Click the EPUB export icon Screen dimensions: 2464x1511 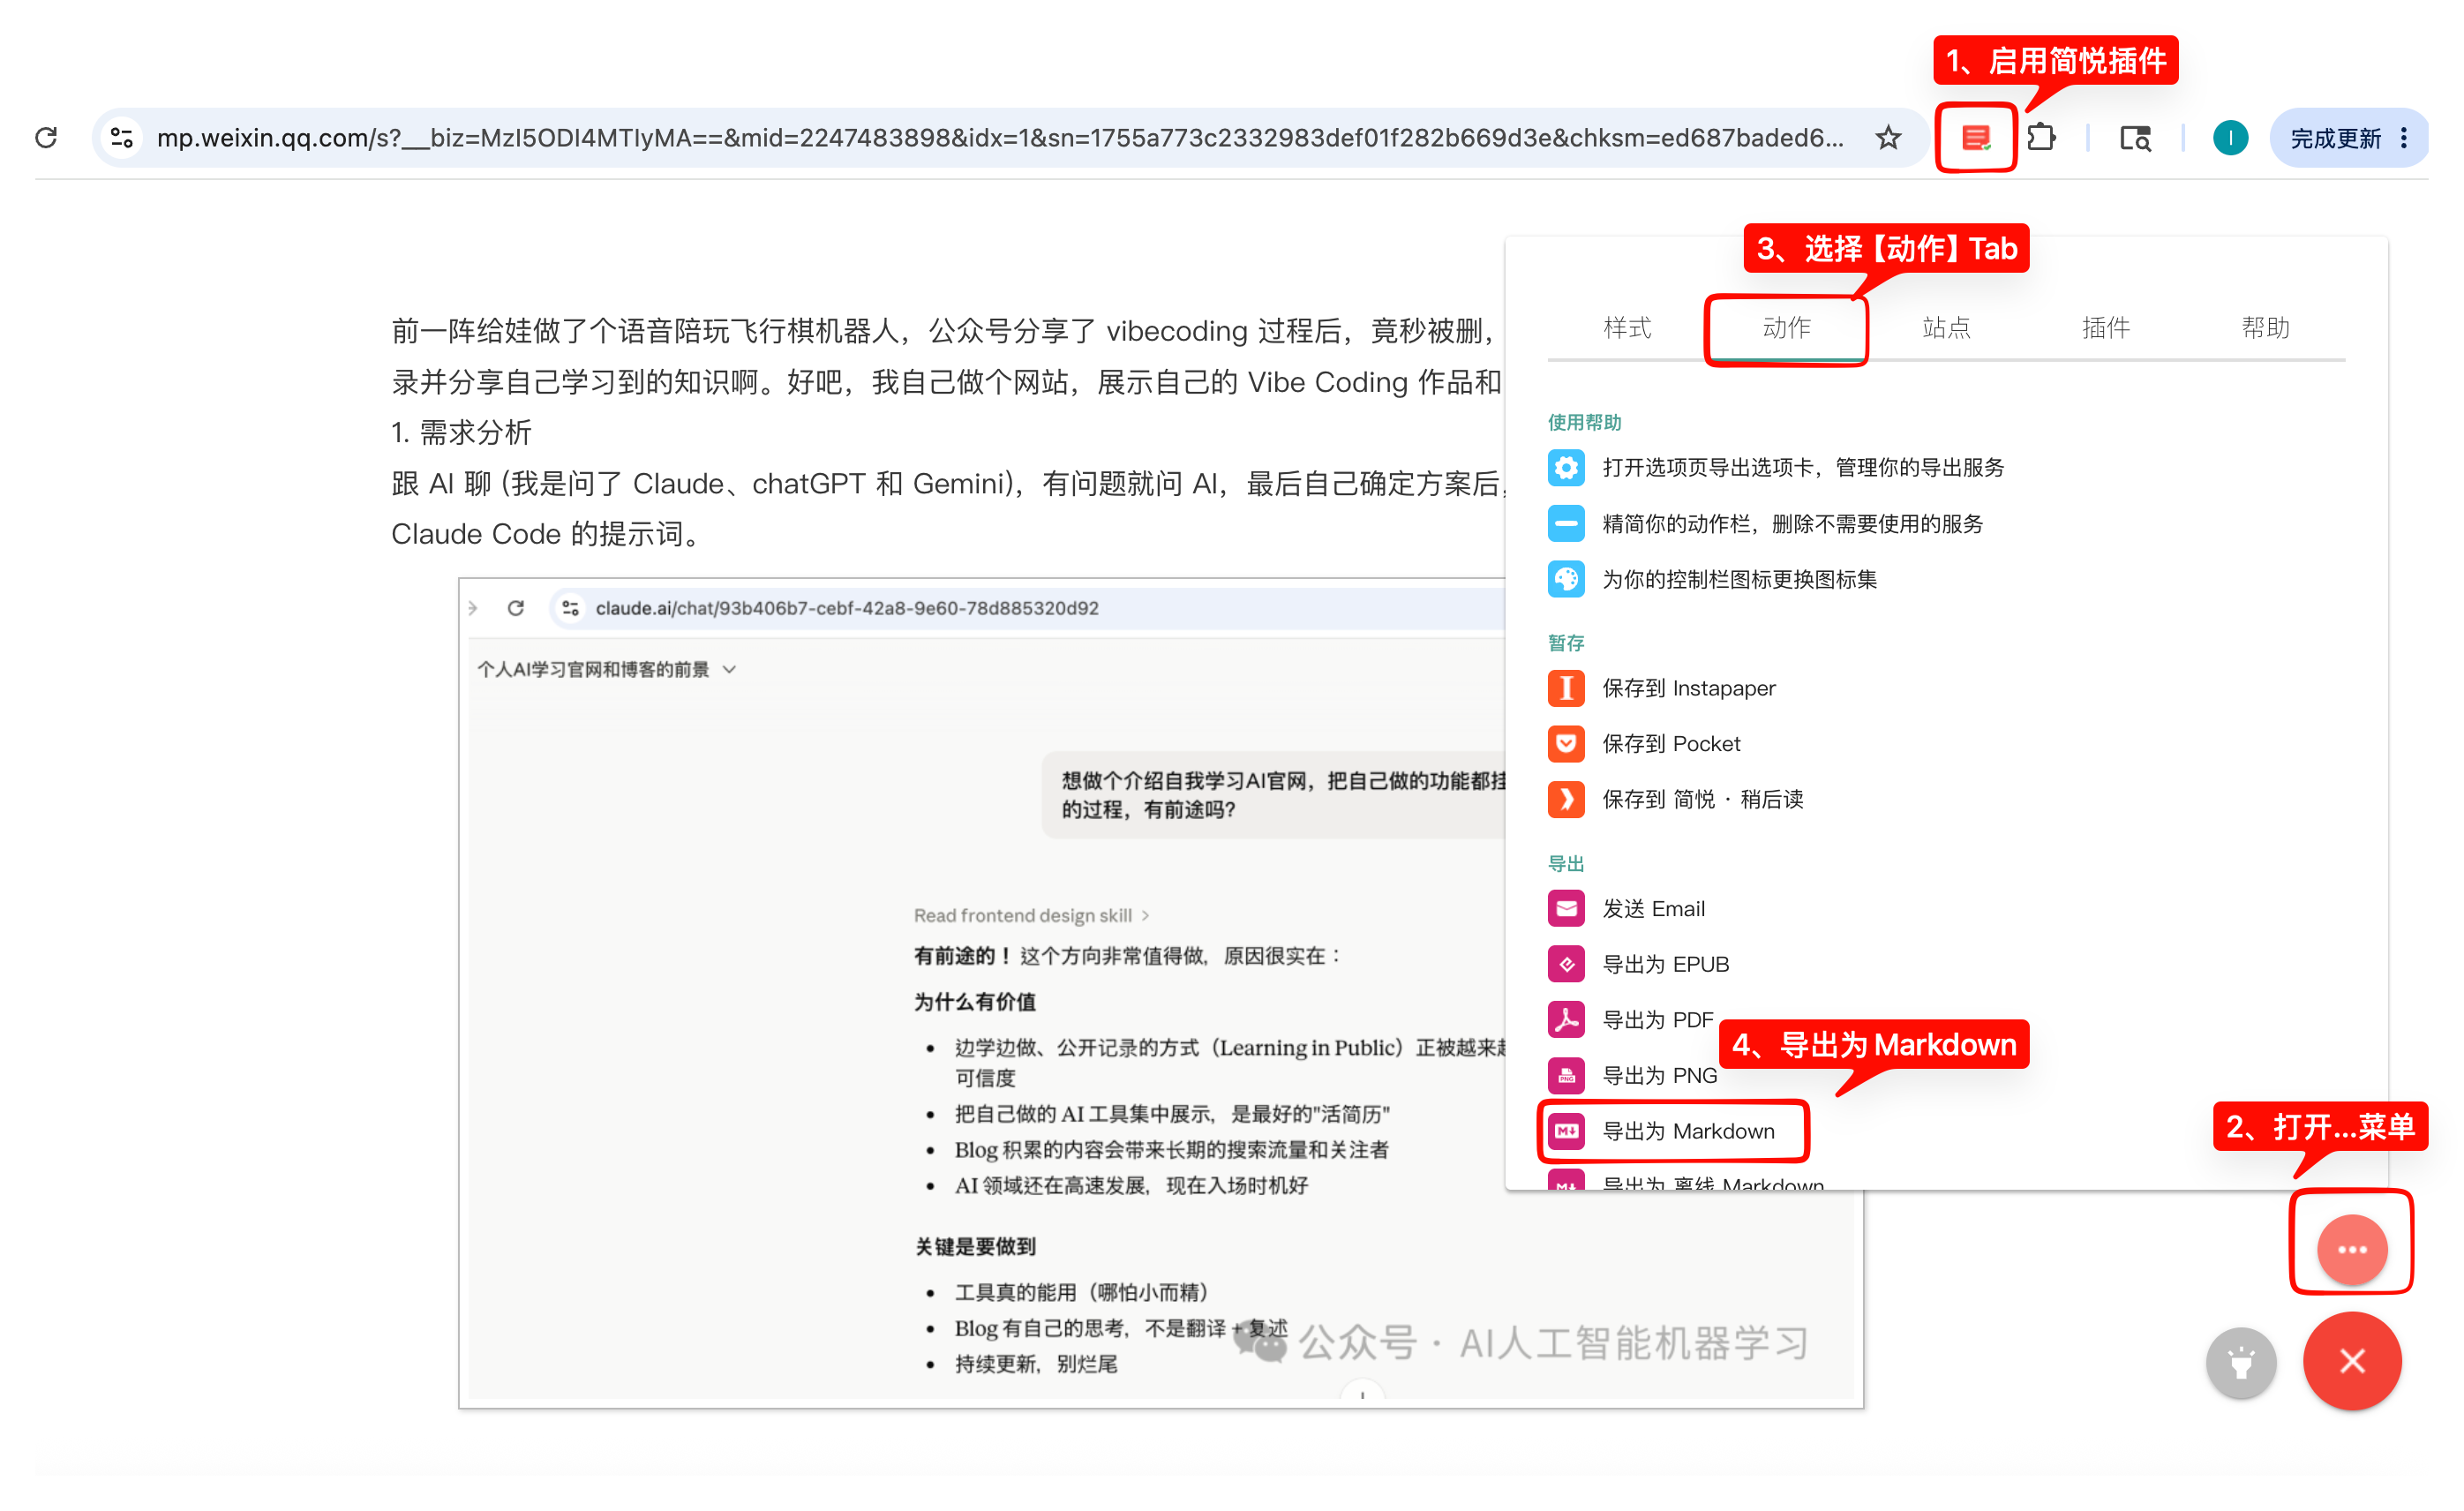pyautogui.click(x=1566, y=964)
